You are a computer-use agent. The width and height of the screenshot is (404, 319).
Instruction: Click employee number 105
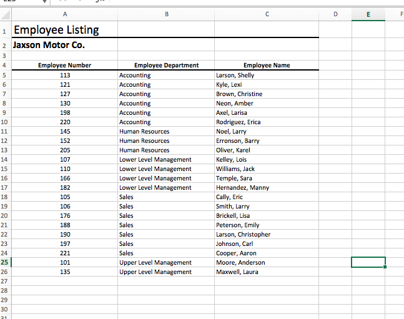[65, 197]
